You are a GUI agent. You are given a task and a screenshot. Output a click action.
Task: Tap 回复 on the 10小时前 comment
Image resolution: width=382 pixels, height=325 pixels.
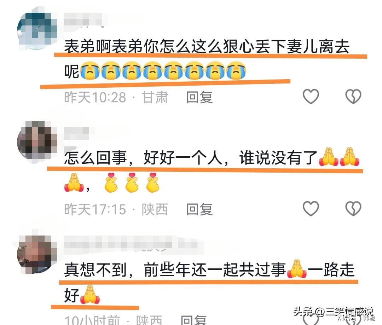[194, 320]
